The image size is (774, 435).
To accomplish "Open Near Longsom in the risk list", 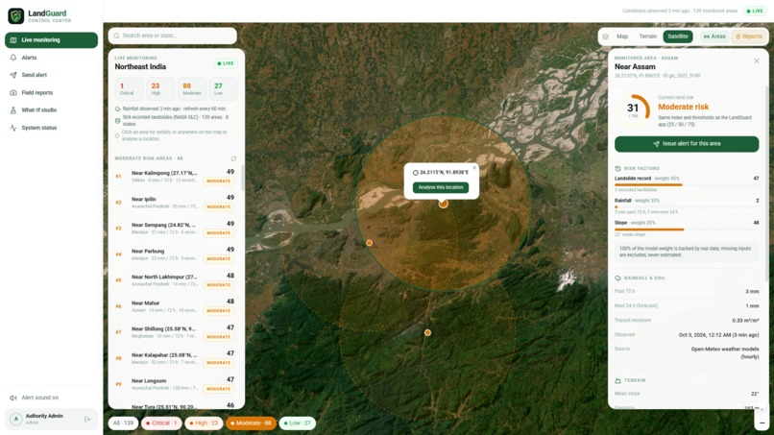I will pyautogui.click(x=175, y=384).
